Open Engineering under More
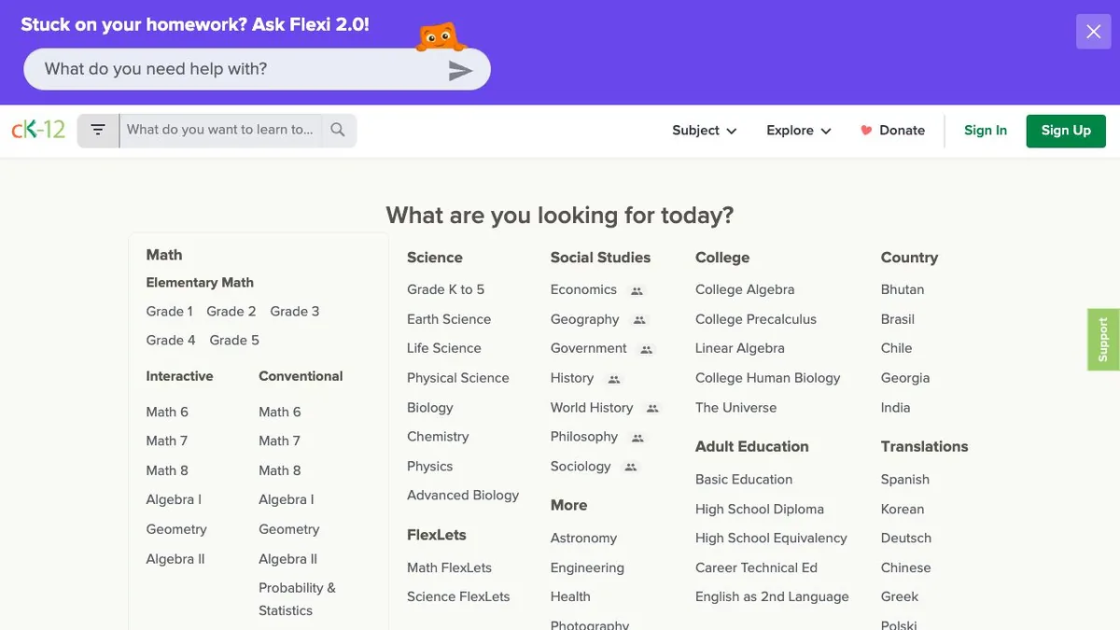Image resolution: width=1120 pixels, height=630 pixels. pyautogui.click(x=587, y=568)
